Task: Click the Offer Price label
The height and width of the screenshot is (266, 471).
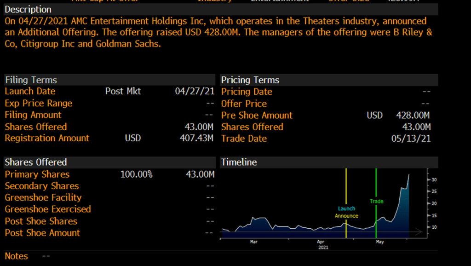Action: tap(244, 104)
